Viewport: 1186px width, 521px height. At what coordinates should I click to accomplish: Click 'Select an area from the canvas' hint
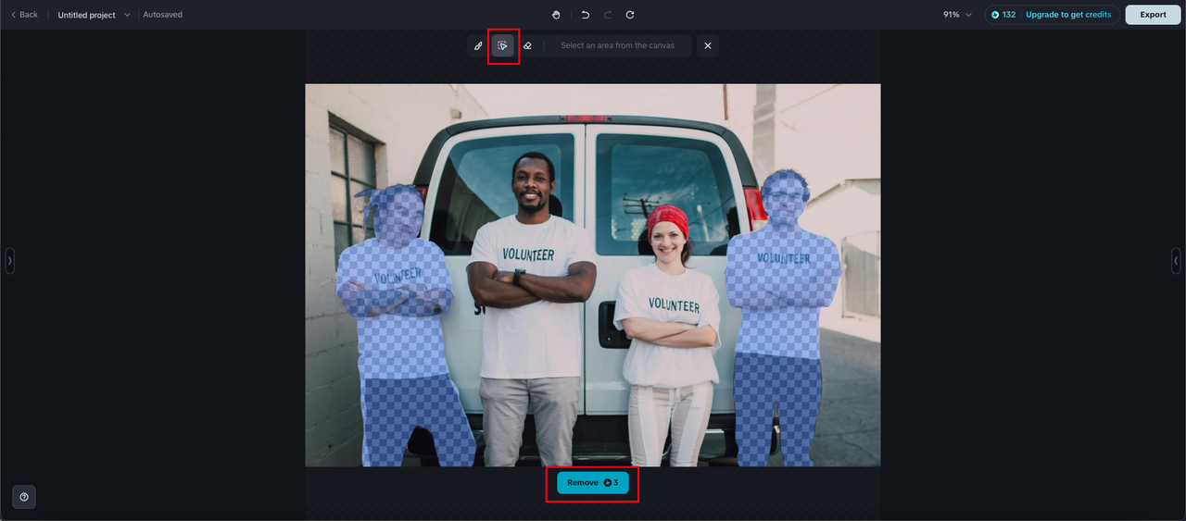click(x=617, y=45)
